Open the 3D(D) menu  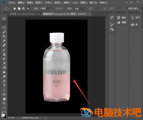(75, 3)
